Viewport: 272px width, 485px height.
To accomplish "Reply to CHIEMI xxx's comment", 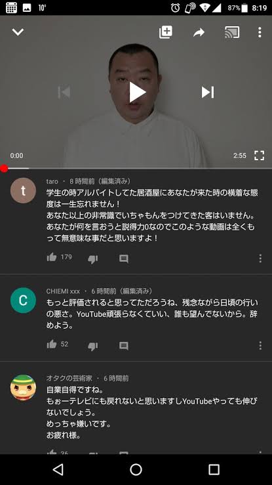I will 124,346.
